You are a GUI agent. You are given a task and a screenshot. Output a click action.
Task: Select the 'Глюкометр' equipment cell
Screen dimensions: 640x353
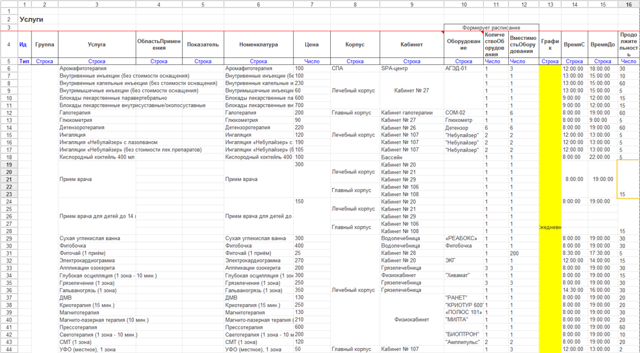463,120
